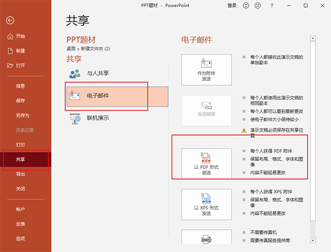Click the presentation globe icon for 联机演示
Screen dimensions: 331x252
click(75, 118)
